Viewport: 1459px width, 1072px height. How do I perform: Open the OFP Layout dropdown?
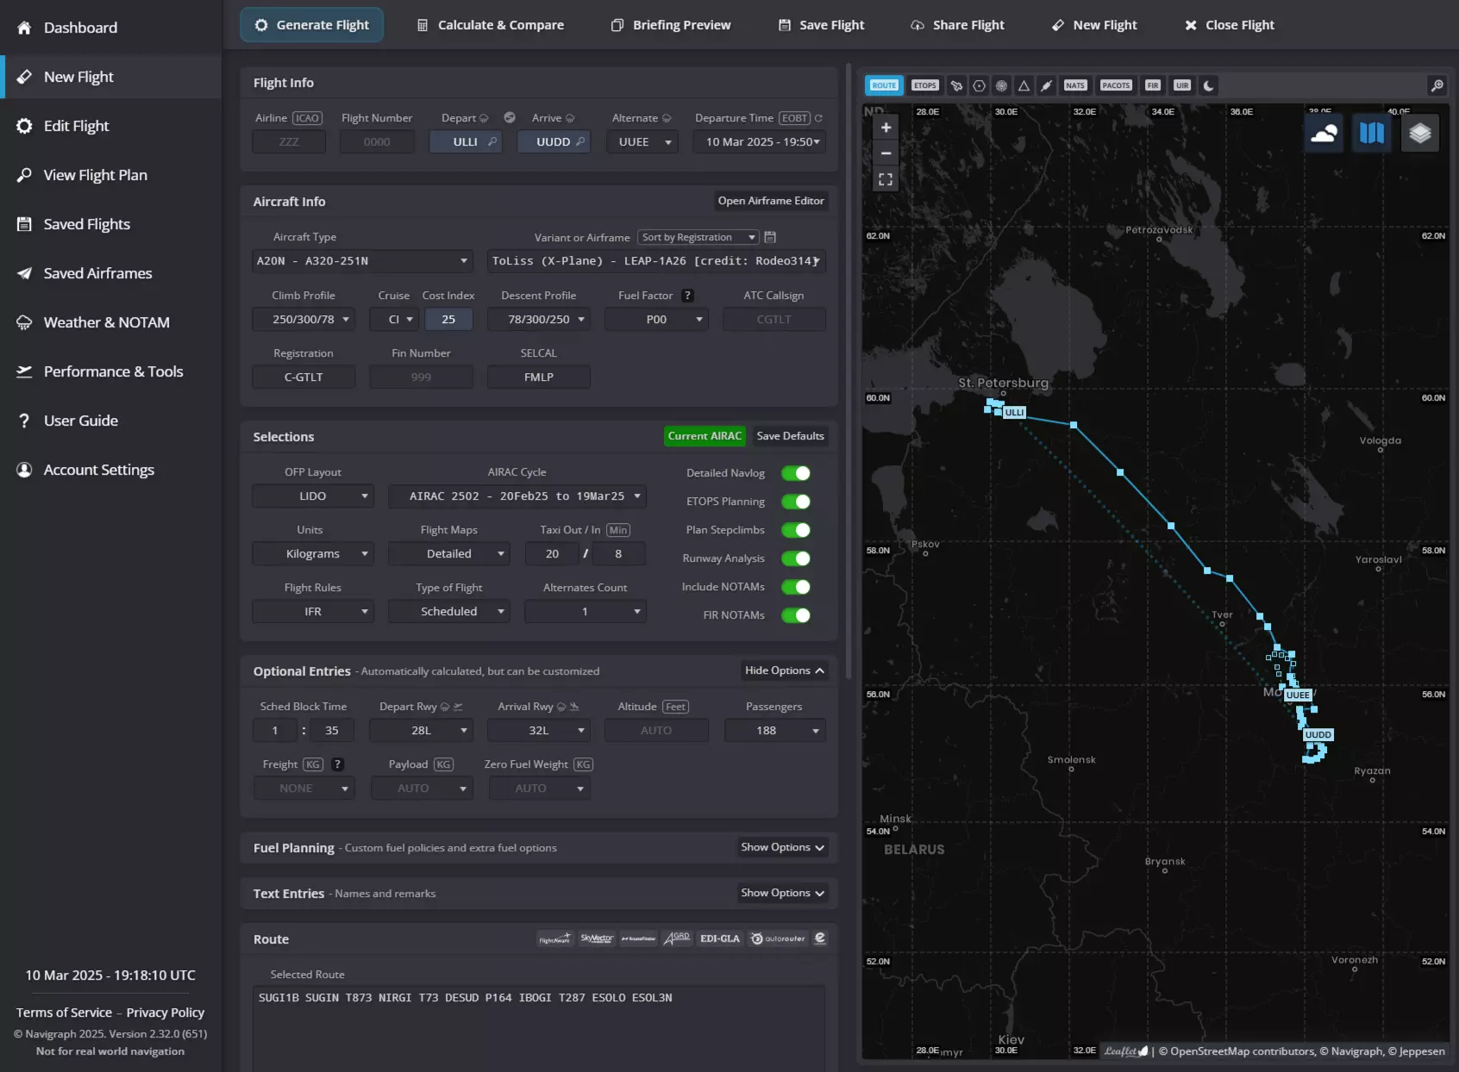[313, 496]
